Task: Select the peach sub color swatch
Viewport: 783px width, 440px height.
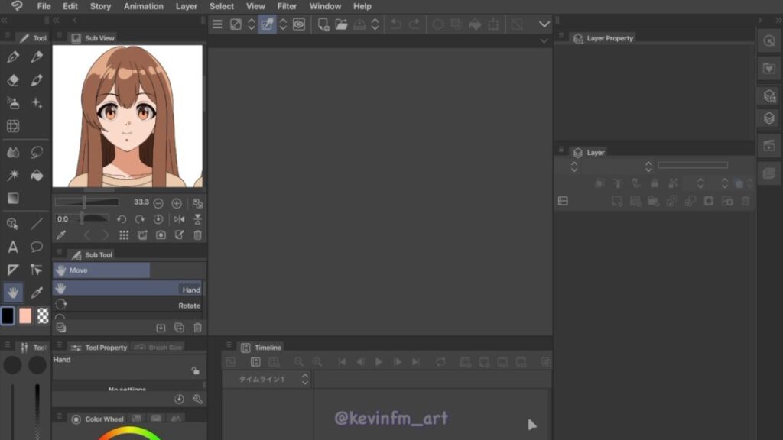Action: click(x=25, y=315)
